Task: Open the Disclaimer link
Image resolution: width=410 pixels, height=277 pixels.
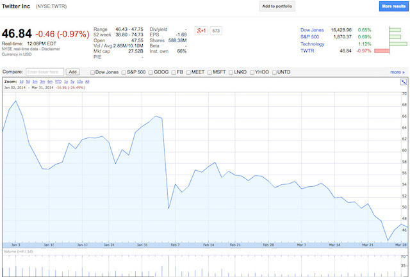Action: (51, 49)
